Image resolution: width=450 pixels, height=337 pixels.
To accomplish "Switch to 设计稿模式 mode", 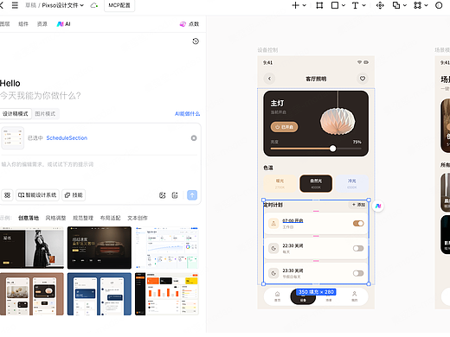I will click(x=16, y=114).
